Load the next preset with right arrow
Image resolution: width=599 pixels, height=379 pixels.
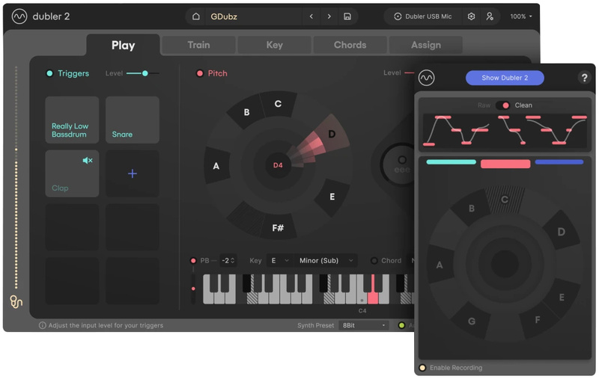click(329, 16)
